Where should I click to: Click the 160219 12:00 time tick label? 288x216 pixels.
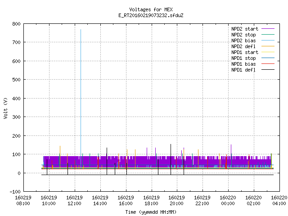pos(74,201)
